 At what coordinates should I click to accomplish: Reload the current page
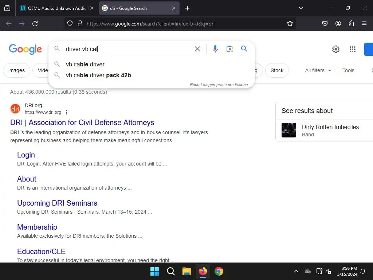tap(35, 24)
